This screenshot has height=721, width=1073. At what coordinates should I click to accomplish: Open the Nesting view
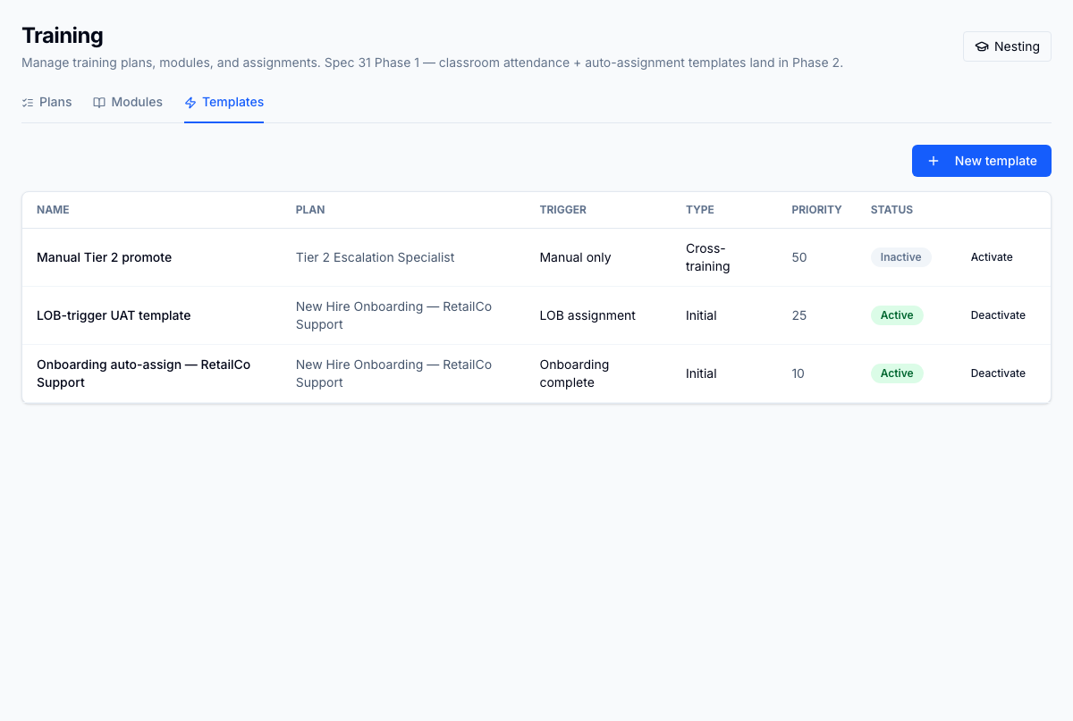pos(1007,46)
